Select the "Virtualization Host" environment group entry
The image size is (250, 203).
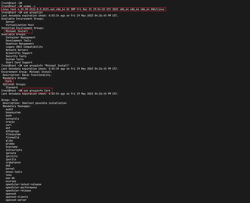20,25
